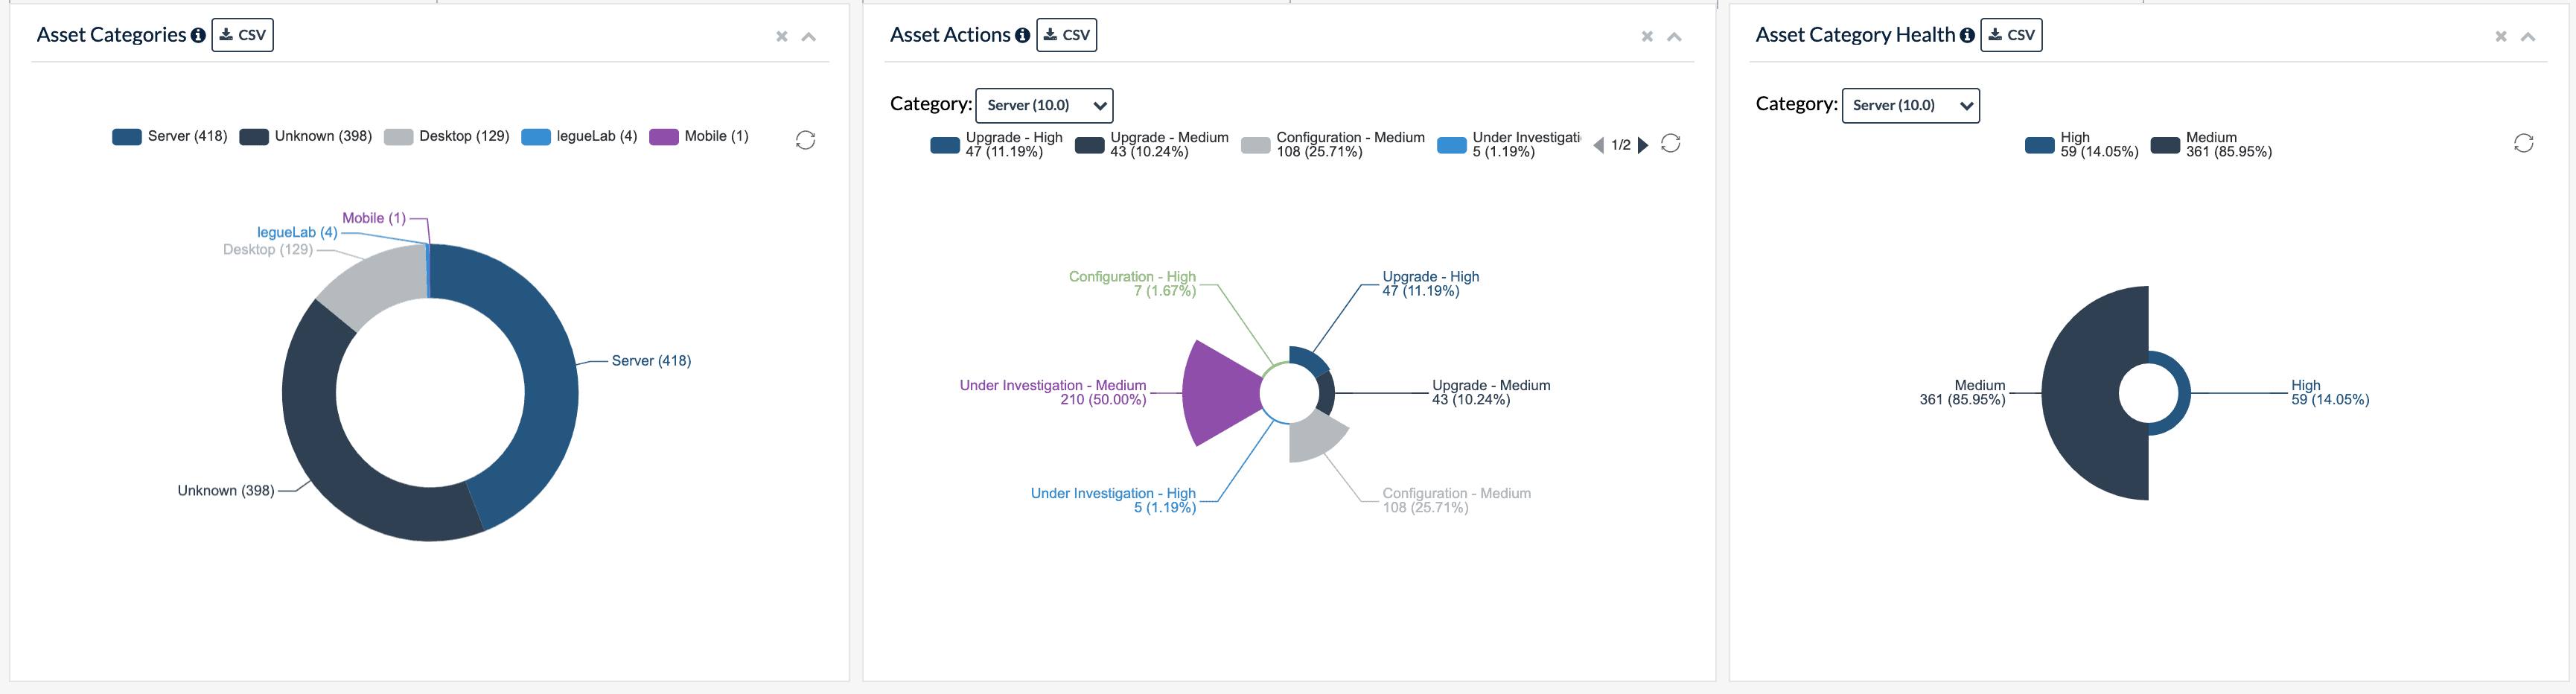The height and width of the screenshot is (694, 2576).
Task: Click the Mobile (1) purple legend swatch
Action: click(x=664, y=137)
